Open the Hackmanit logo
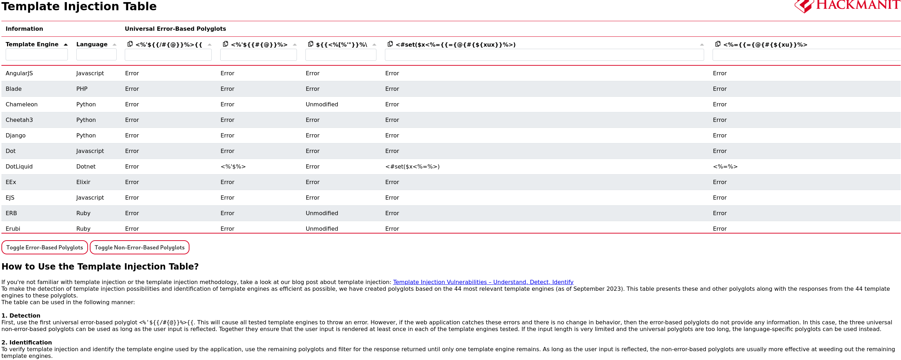901x360 pixels. click(x=847, y=6)
